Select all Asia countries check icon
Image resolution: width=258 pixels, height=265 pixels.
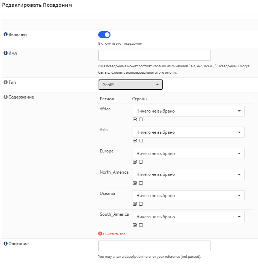coord(135,141)
